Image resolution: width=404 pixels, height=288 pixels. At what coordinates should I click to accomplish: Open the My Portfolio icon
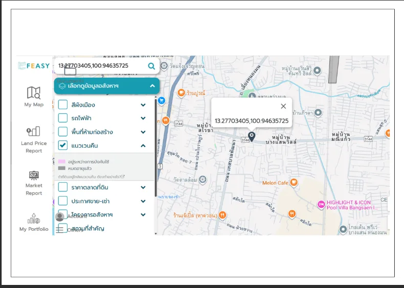tap(34, 219)
